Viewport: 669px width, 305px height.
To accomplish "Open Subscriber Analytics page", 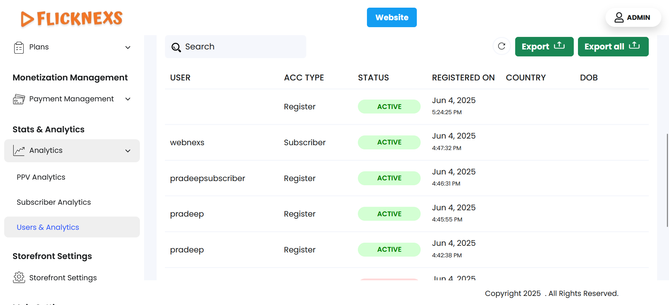I will click(x=54, y=202).
